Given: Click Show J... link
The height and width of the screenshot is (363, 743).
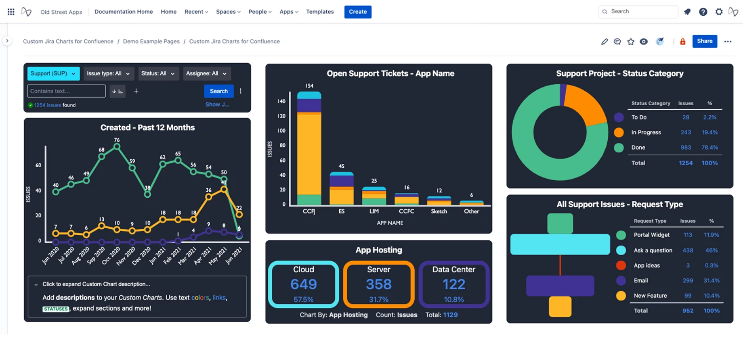Looking at the screenshot, I should point(217,104).
